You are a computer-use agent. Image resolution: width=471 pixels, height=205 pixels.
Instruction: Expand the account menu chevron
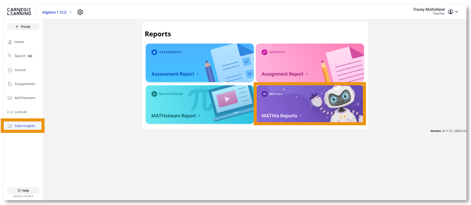pos(456,12)
